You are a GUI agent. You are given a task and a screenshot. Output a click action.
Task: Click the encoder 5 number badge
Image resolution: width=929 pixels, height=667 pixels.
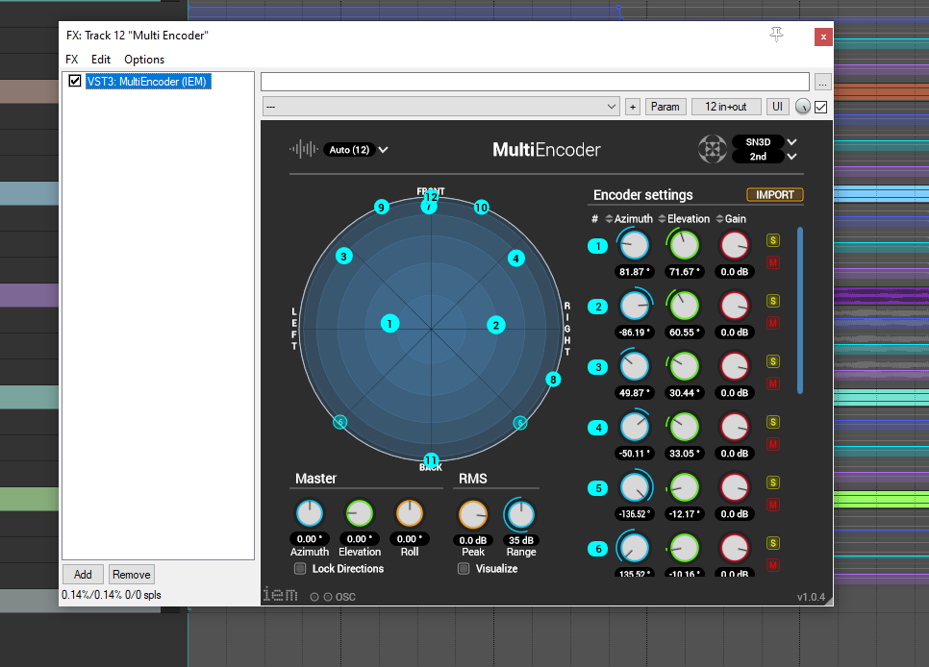click(x=598, y=488)
